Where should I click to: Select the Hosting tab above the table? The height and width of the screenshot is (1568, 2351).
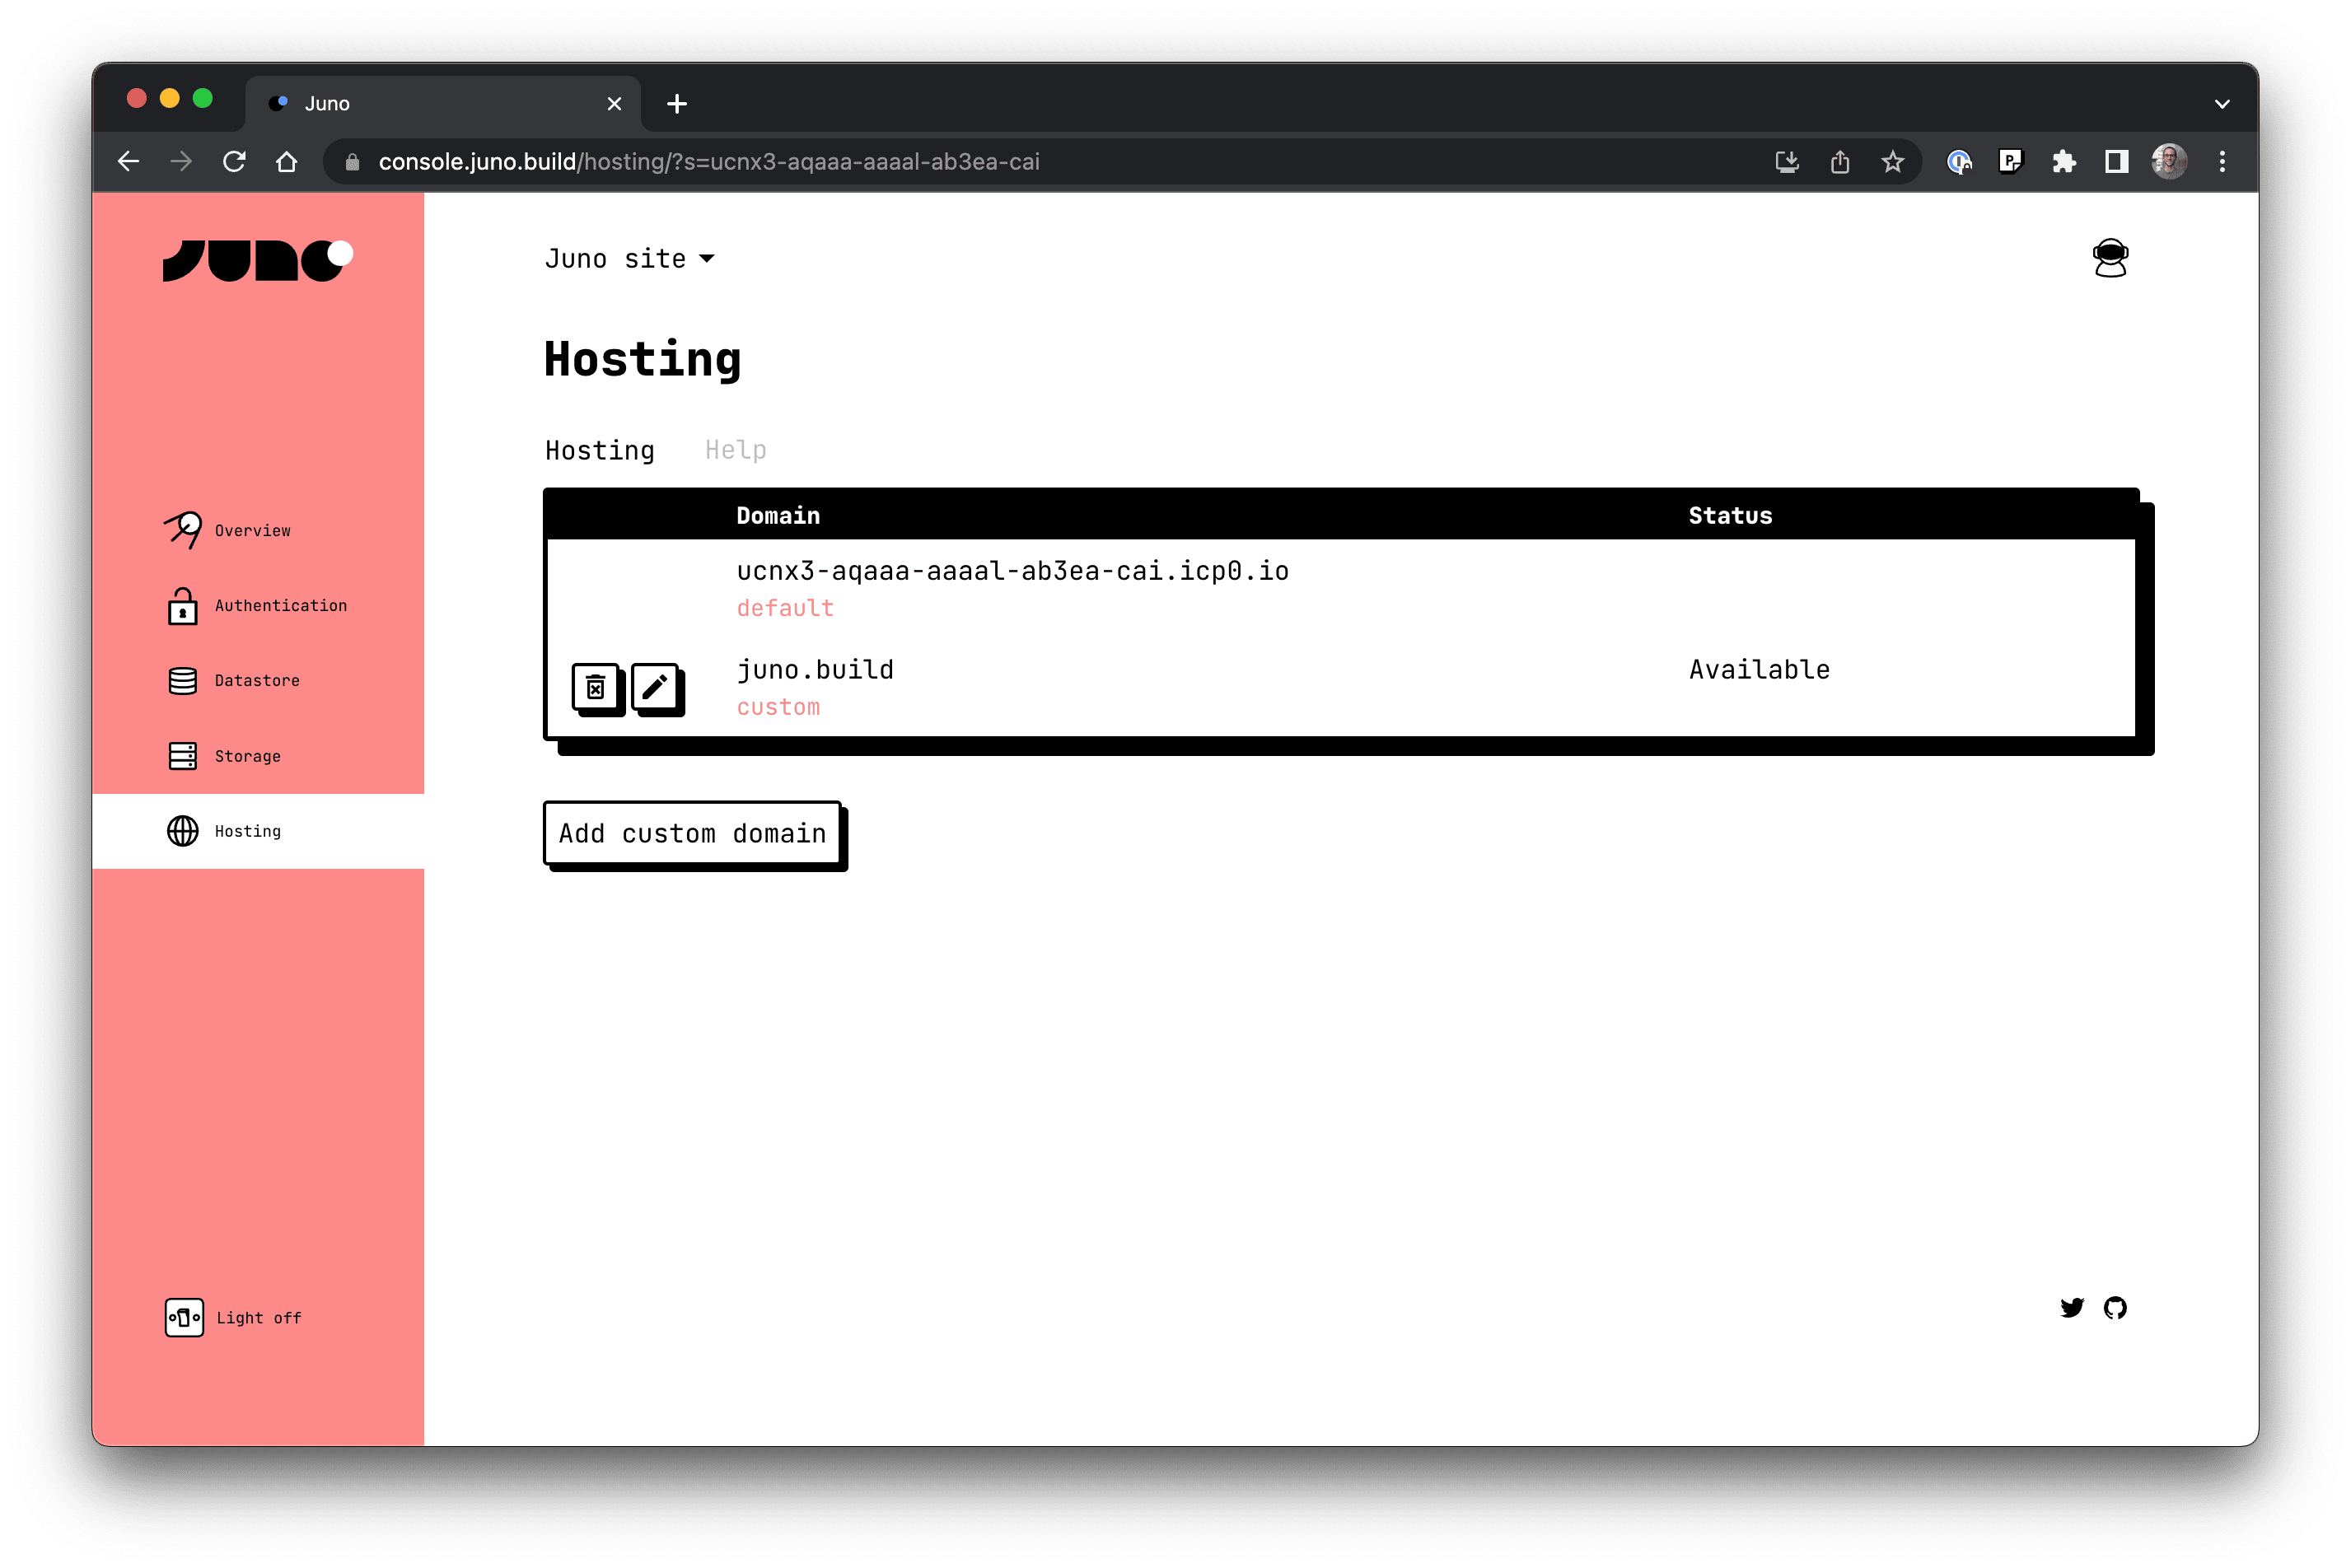(x=599, y=450)
